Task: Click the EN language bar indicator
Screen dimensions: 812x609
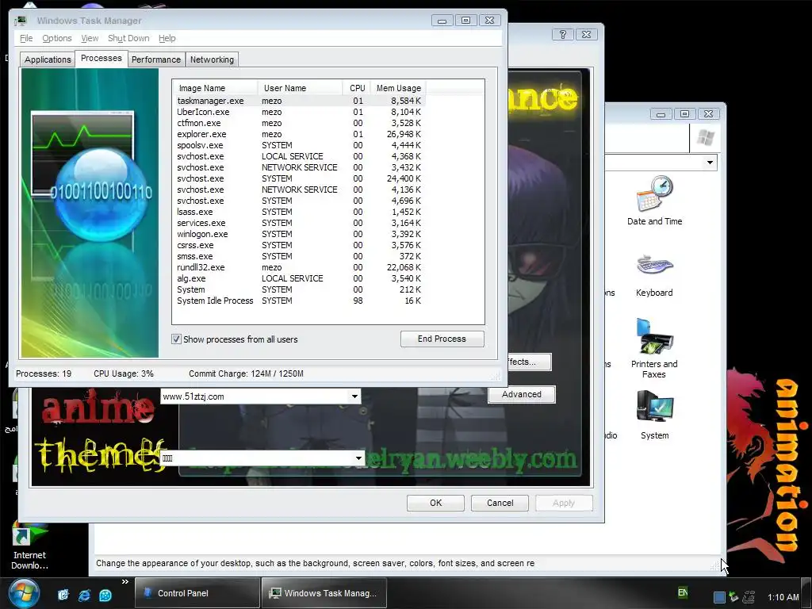Action: [x=683, y=592]
